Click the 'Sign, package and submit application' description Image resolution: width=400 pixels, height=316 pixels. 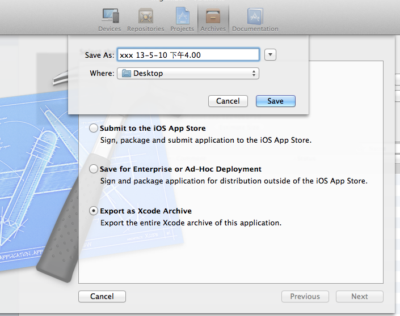206,140
